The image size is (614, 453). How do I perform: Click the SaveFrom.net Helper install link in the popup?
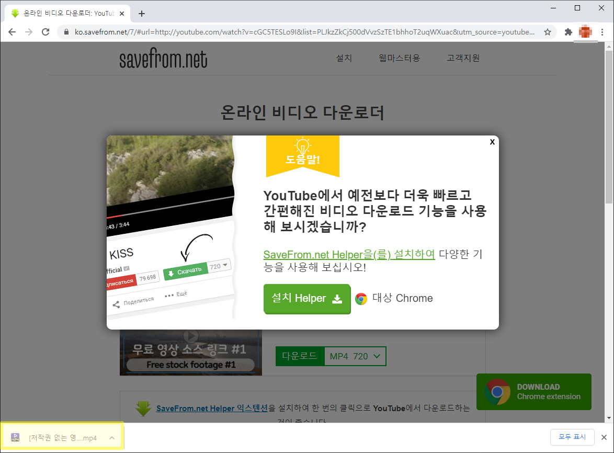coord(349,255)
